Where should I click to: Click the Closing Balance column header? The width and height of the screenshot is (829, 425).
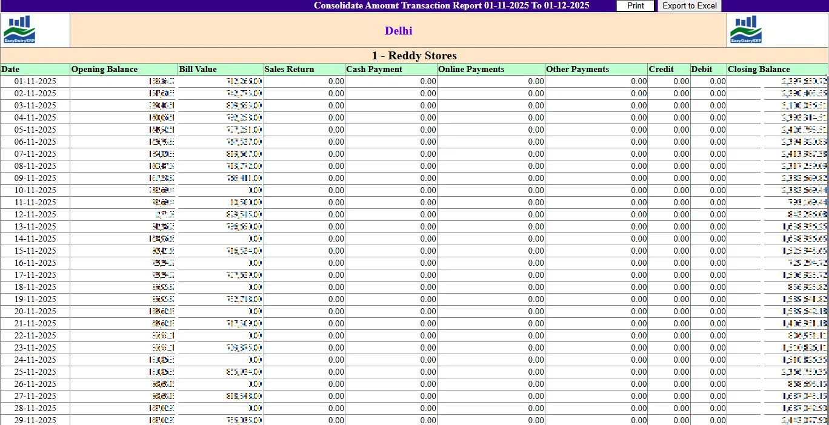[777, 69]
